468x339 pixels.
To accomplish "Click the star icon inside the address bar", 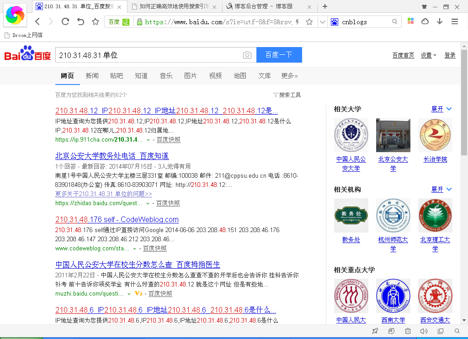I will tap(309, 22).
